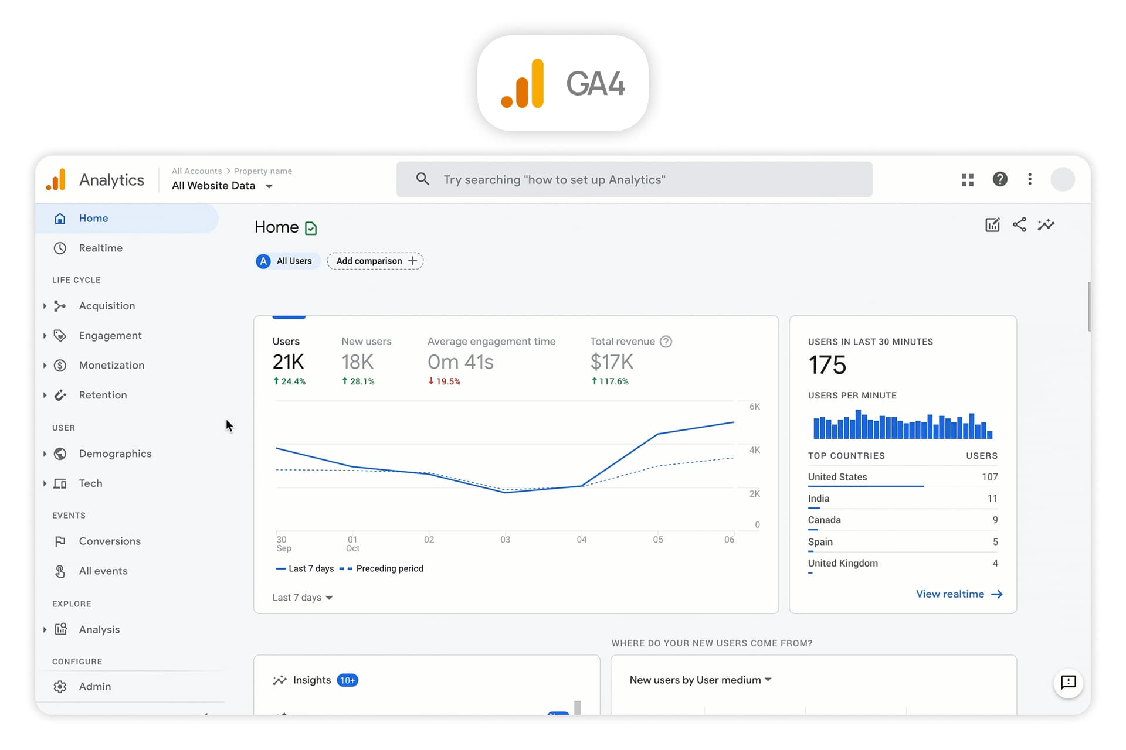Screen dimensions: 1126x750
Task: Click inside the search Analytics field
Action: click(x=633, y=179)
